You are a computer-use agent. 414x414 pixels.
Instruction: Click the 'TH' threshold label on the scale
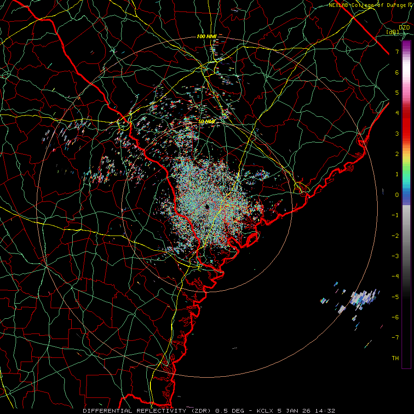(x=395, y=358)
